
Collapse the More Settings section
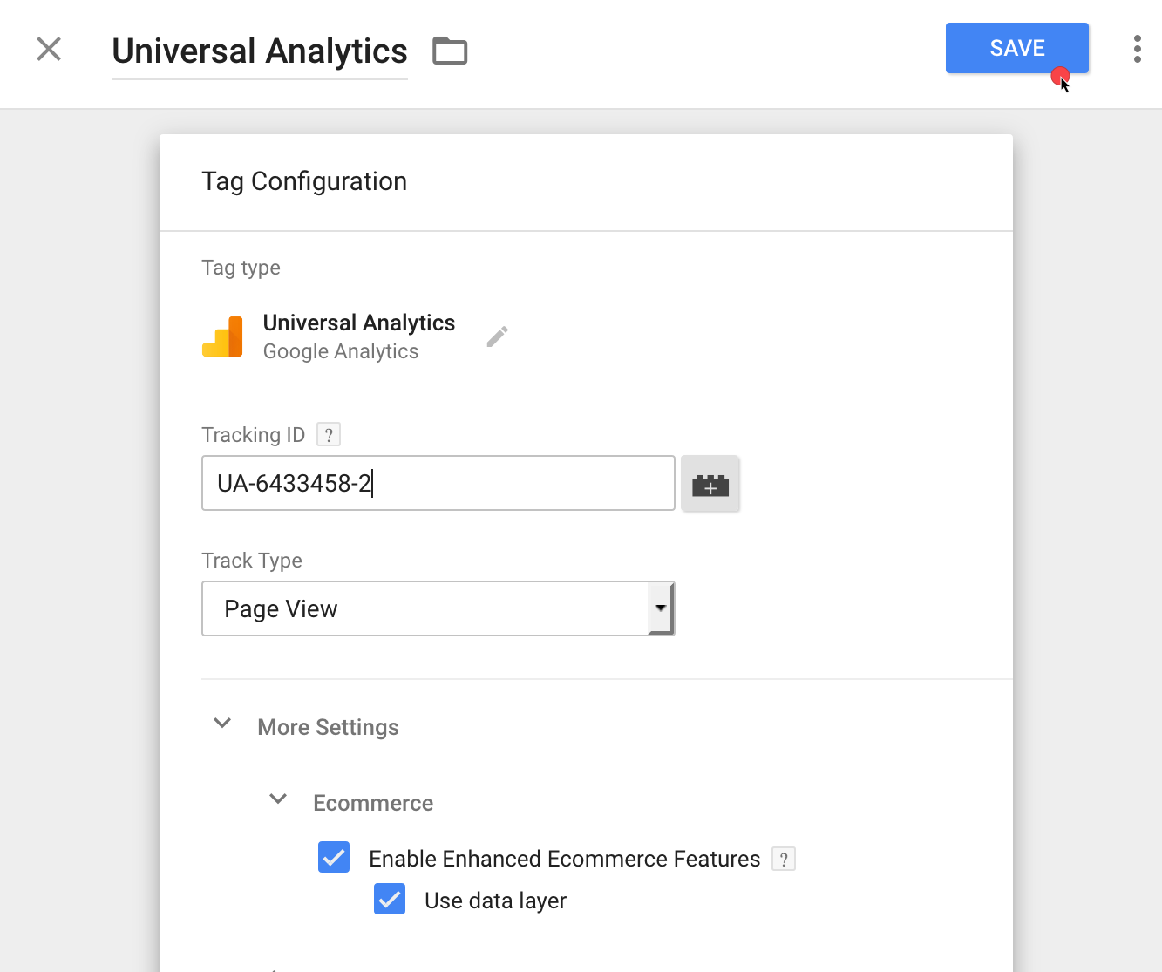(x=222, y=724)
